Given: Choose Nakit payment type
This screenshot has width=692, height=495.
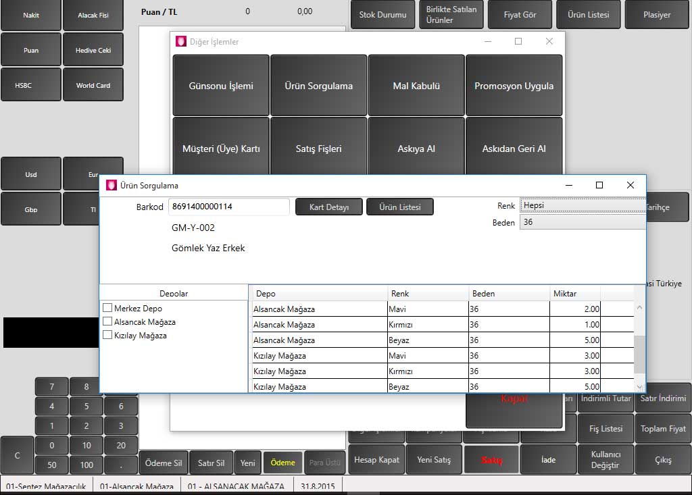Looking at the screenshot, I should (x=31, y=15).
